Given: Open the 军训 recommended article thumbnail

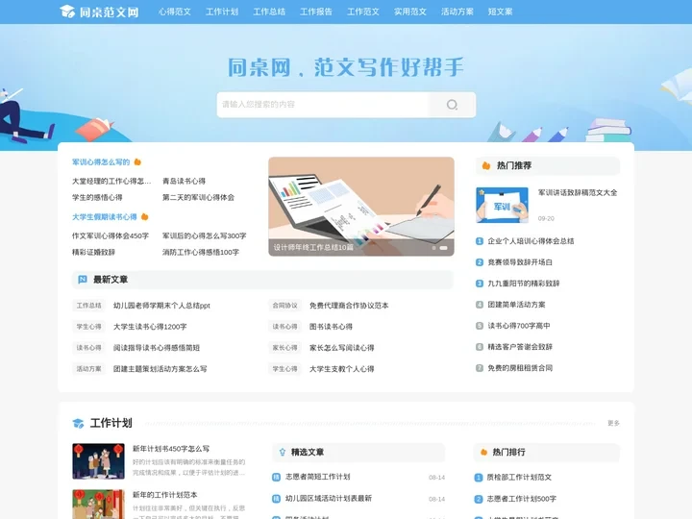Looking at the screenshot, I should point(503,206).
